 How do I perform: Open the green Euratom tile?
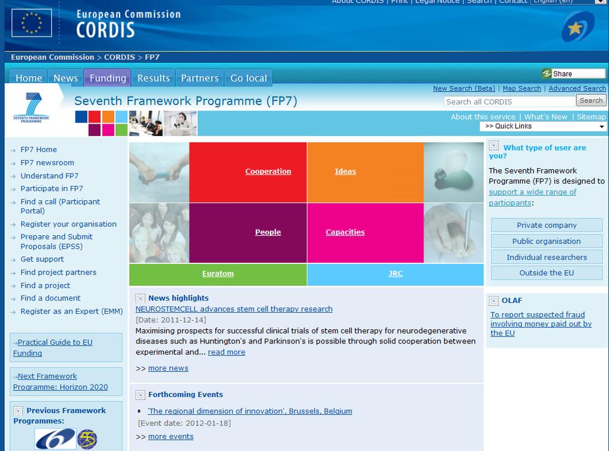218,275
